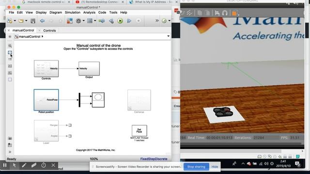Open the Display menu
Viewport: 310px width, 174px height.
tap(41, 13)
